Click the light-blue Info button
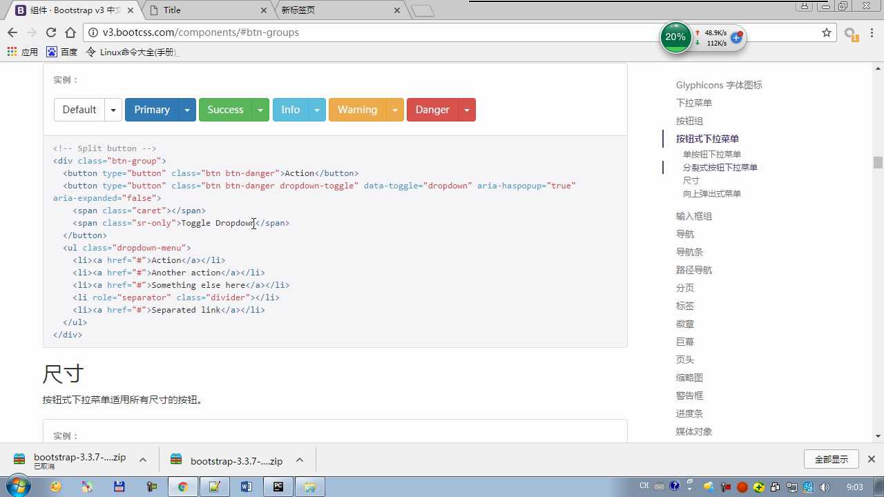The width and height of the screenshot is (884, 497). coord(291,110)
